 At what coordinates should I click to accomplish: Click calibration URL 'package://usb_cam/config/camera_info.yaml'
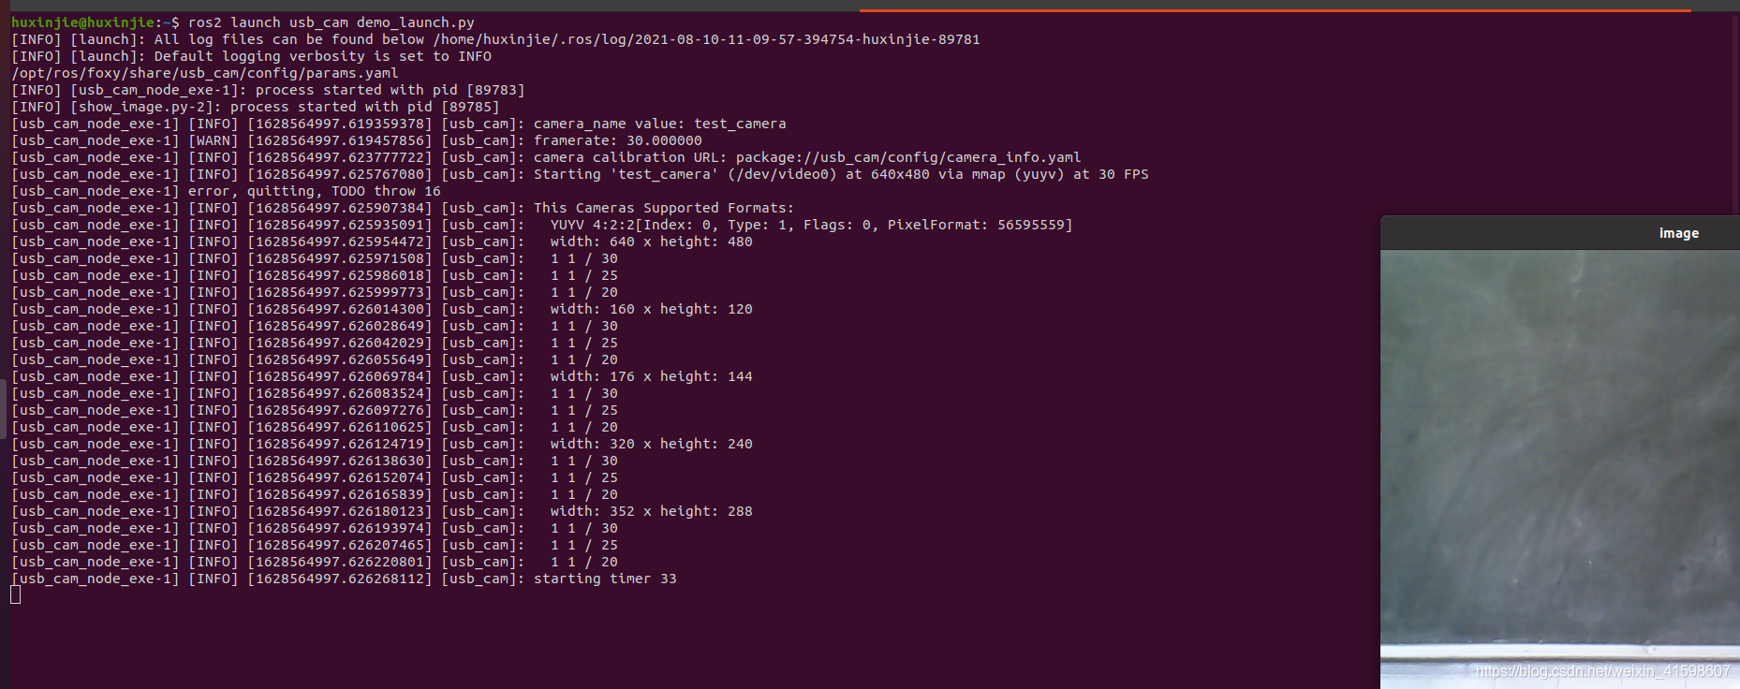click(908, 157)
